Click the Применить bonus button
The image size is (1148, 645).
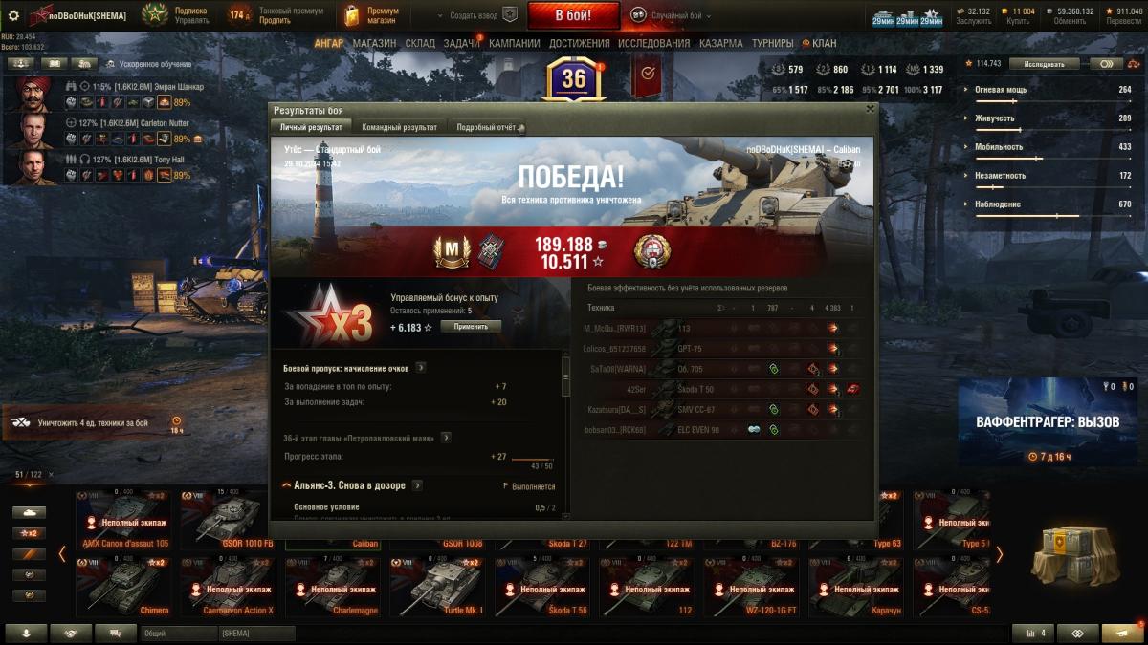tap(471, 327)
